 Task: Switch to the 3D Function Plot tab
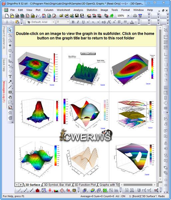[x=85, y=185]
